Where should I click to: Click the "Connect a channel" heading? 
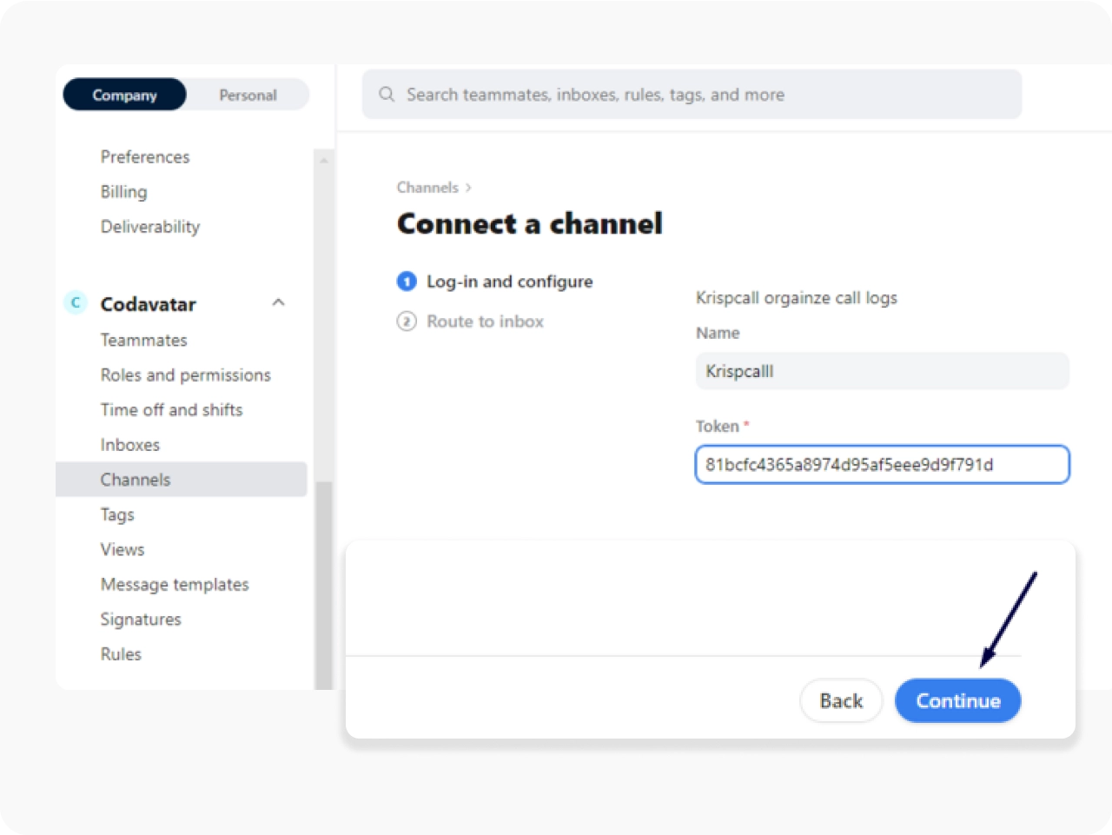530,223
